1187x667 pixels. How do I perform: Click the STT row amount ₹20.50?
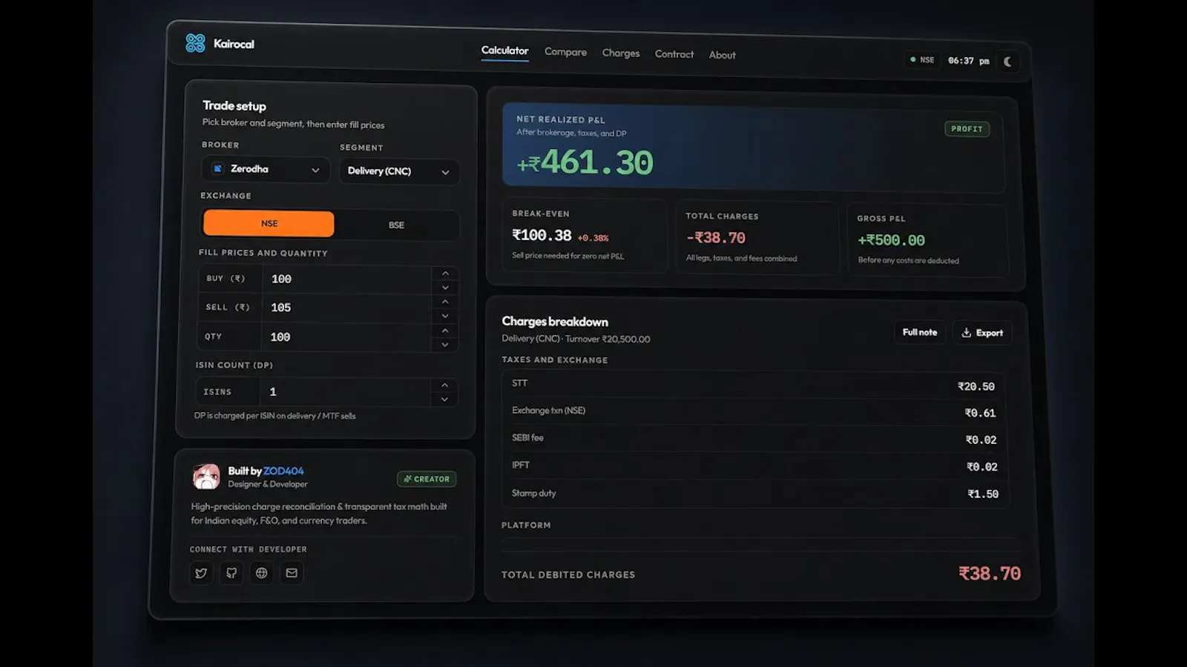[976, 386]
